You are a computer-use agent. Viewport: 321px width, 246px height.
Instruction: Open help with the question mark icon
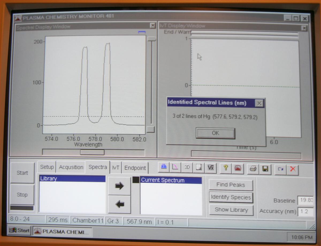click(226, 168)
